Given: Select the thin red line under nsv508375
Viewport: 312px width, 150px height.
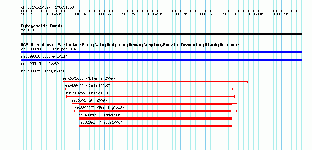Looking at the screenshot, I should [x=161, y=74].
